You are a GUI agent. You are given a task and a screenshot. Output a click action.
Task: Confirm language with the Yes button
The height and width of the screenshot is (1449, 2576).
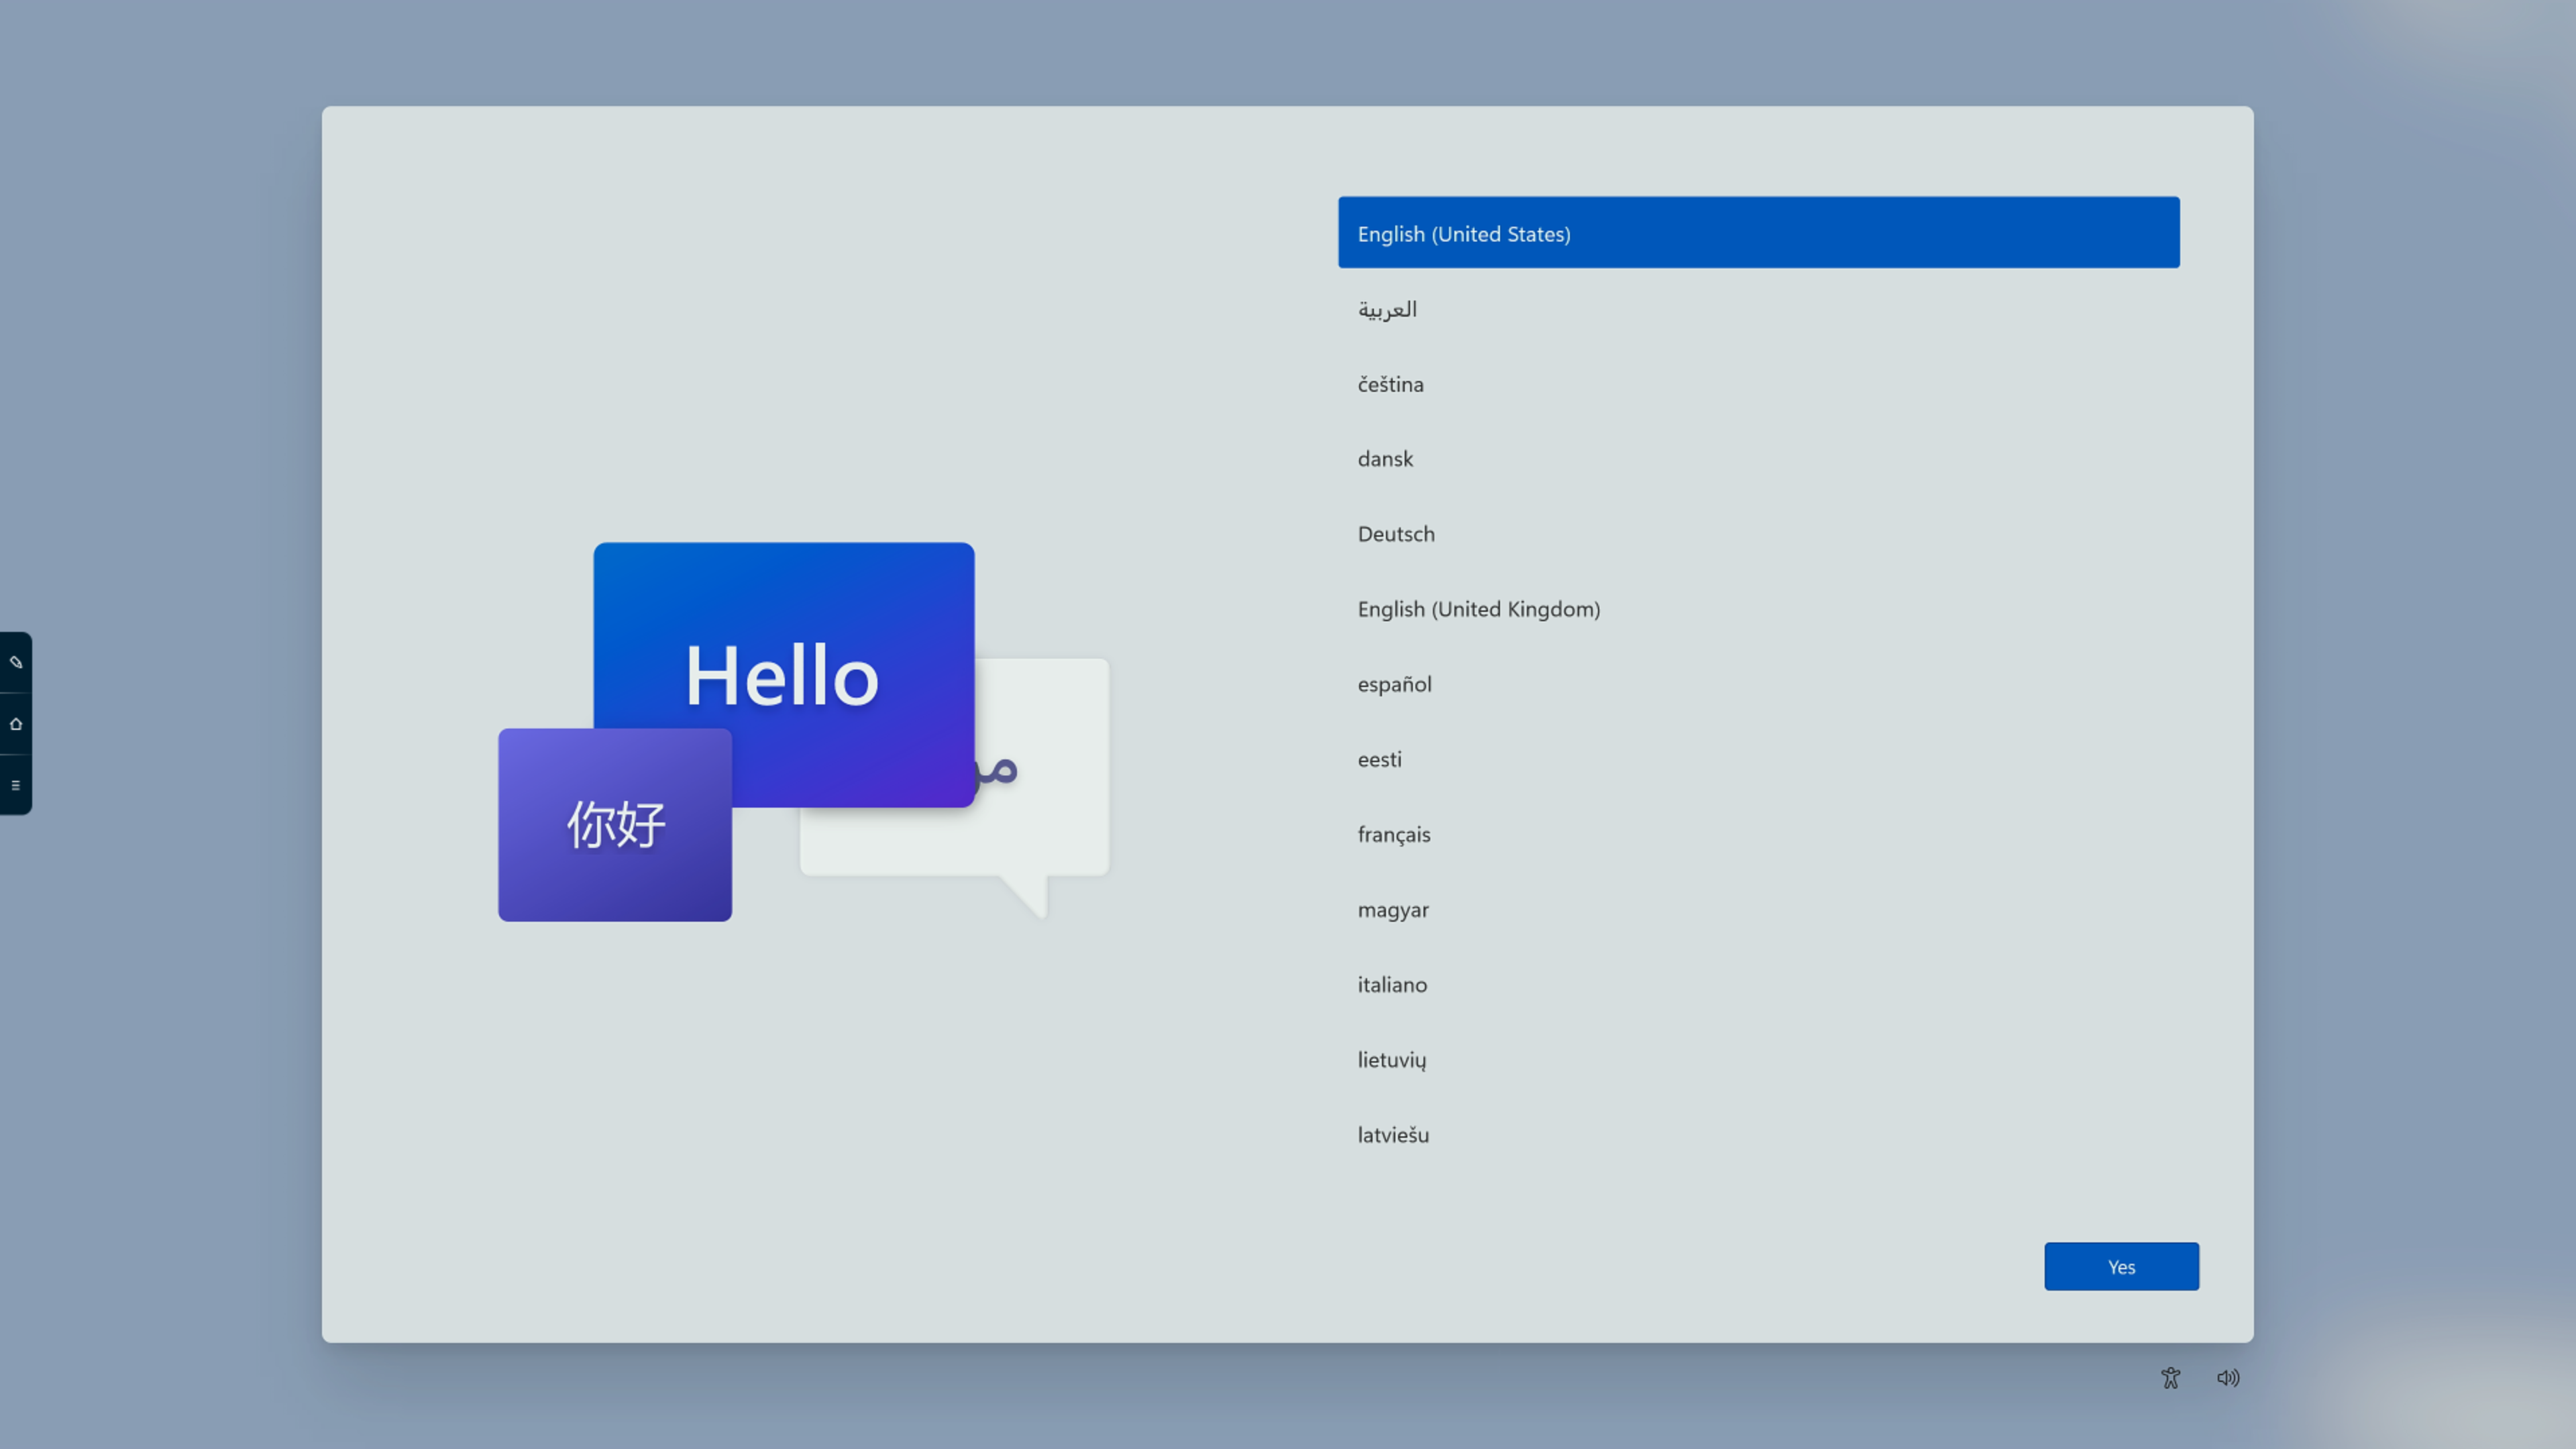[2121, 1267]
